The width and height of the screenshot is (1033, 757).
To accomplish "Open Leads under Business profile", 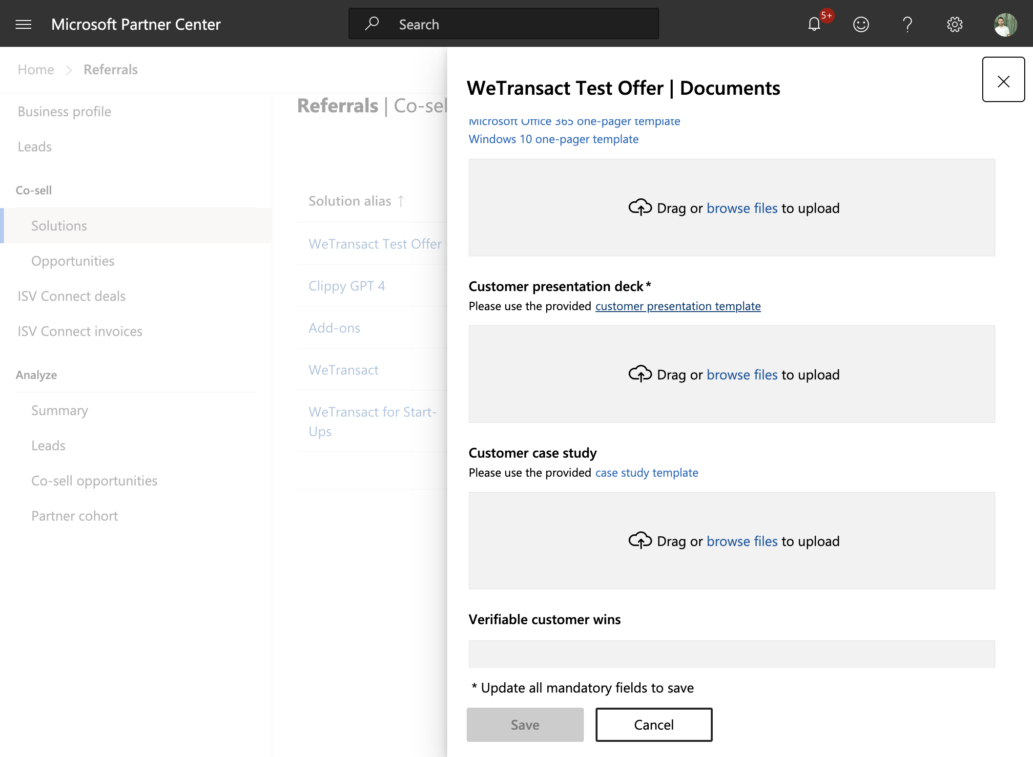I will pyautogui.click(x=35, y=147).
